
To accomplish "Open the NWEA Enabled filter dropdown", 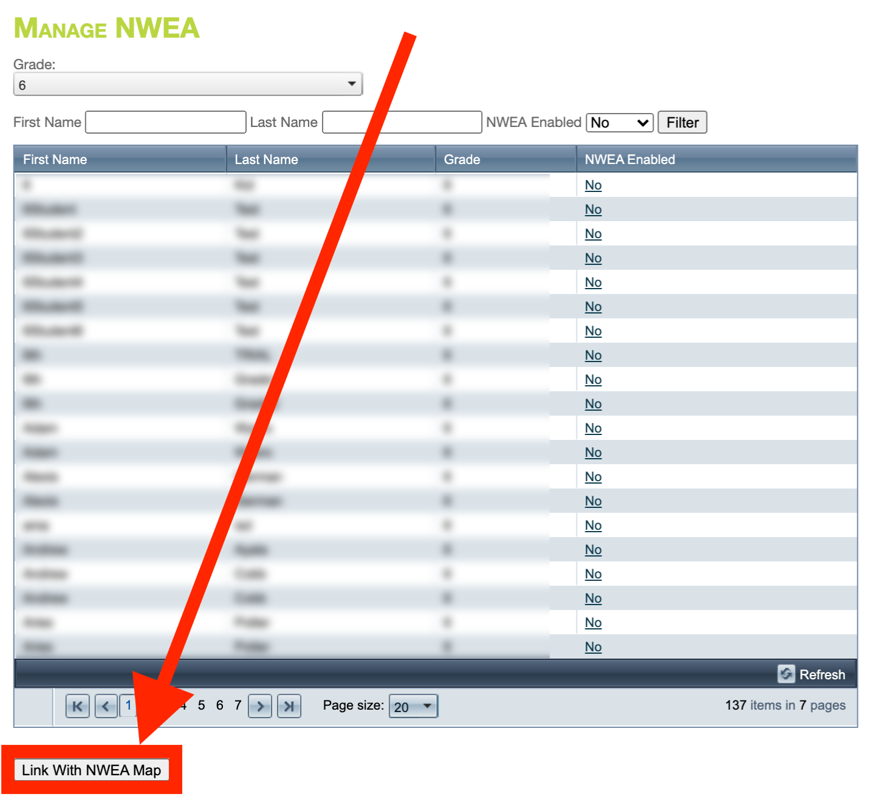I will click(620, 122).
